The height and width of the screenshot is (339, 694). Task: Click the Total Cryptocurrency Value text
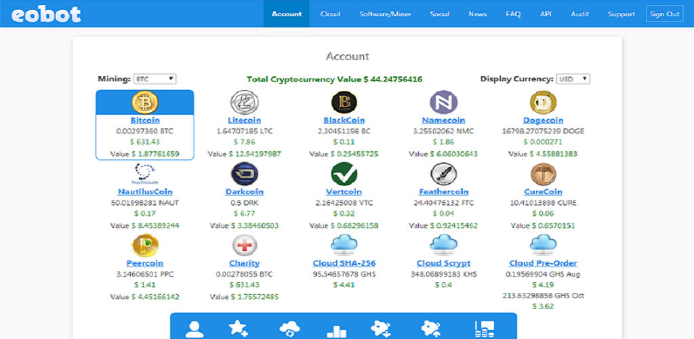point(335,79)
